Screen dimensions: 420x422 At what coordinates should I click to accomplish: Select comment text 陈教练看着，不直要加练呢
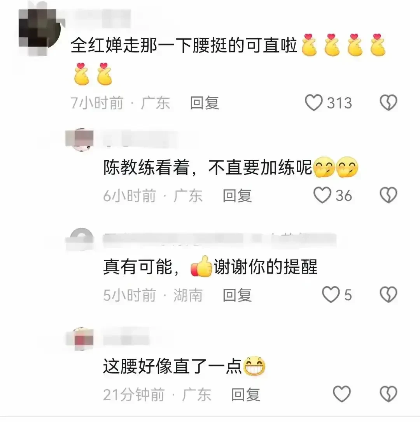coord(207,167)
